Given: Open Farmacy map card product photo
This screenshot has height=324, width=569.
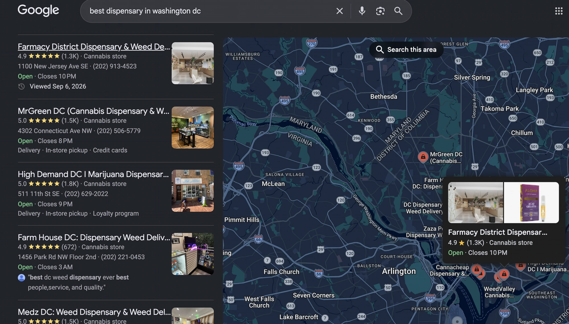Looking at the screenshot, I should 531,203.
